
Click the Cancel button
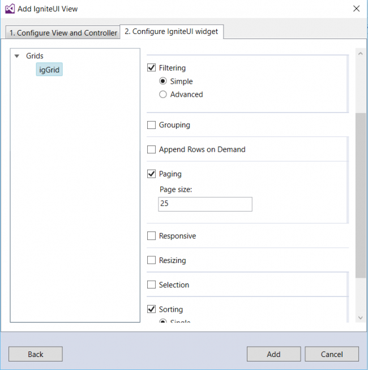[332, 354]
